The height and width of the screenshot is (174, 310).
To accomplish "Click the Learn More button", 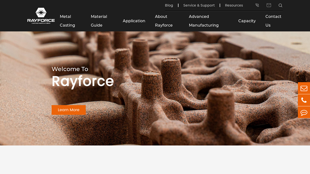I will (x=69, y=110).
